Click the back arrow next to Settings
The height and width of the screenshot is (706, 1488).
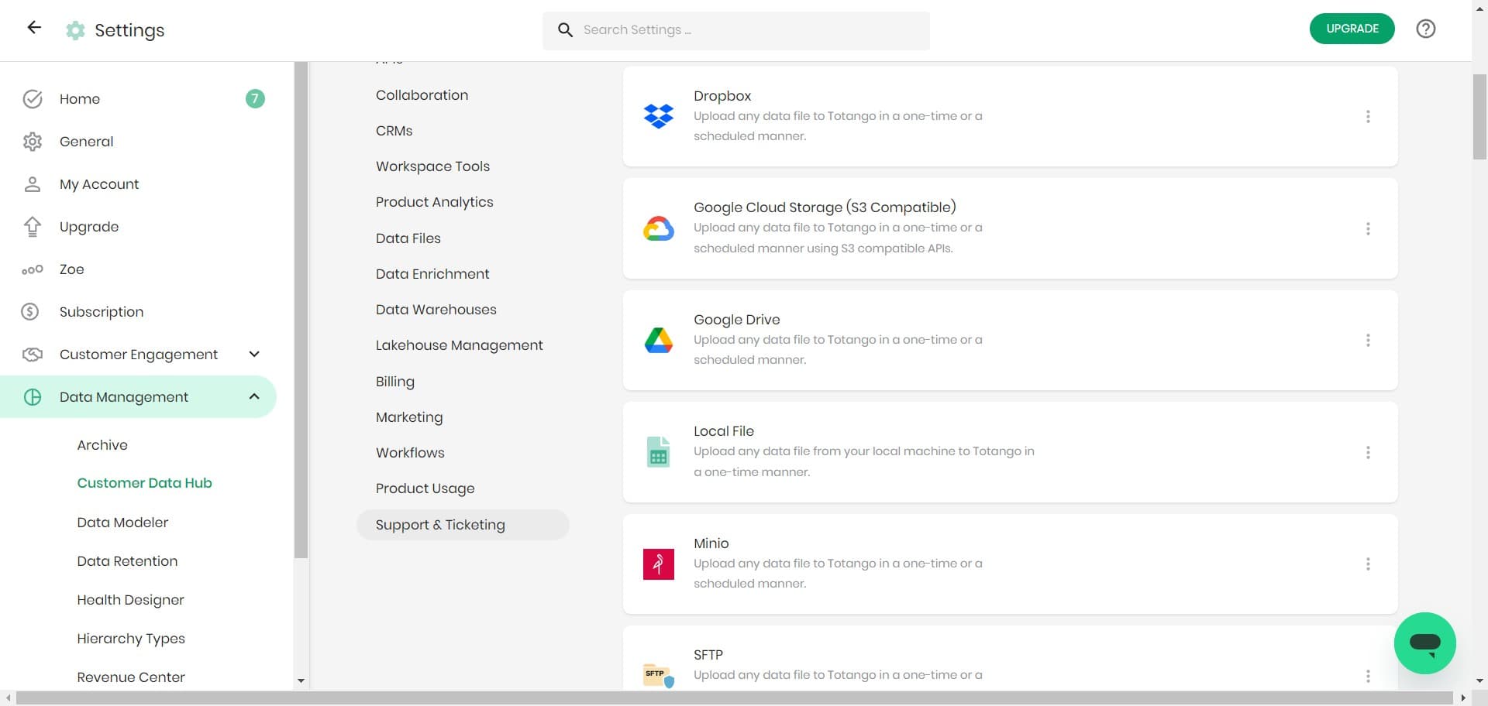[x=34, y=28]
